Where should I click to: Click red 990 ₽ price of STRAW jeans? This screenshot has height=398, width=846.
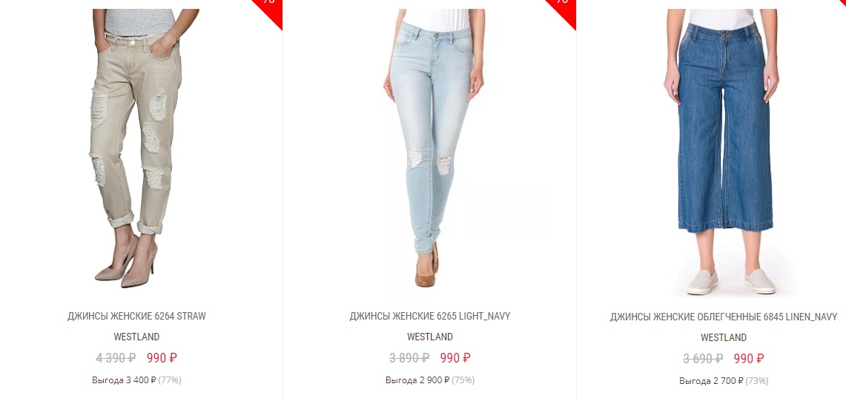tap(162, 357)
